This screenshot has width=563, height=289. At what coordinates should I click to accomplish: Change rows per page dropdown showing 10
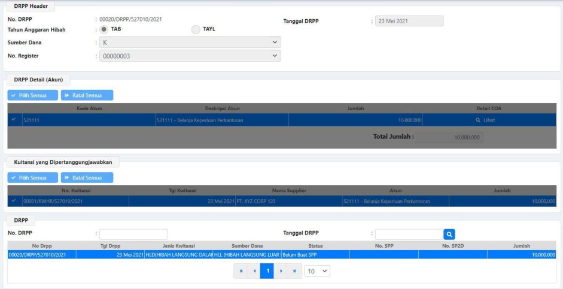pos(317,271)
